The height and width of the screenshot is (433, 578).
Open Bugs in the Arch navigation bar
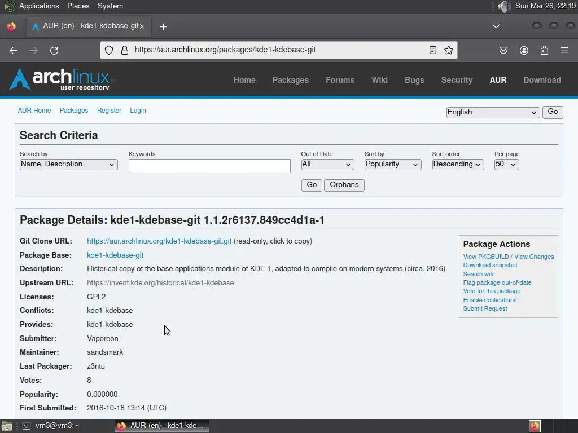coord(414,80)
